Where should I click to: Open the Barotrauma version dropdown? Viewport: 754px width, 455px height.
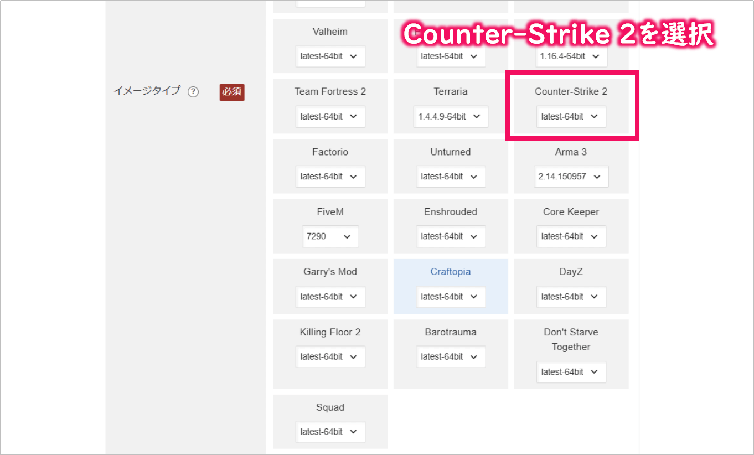coord(451,356)
